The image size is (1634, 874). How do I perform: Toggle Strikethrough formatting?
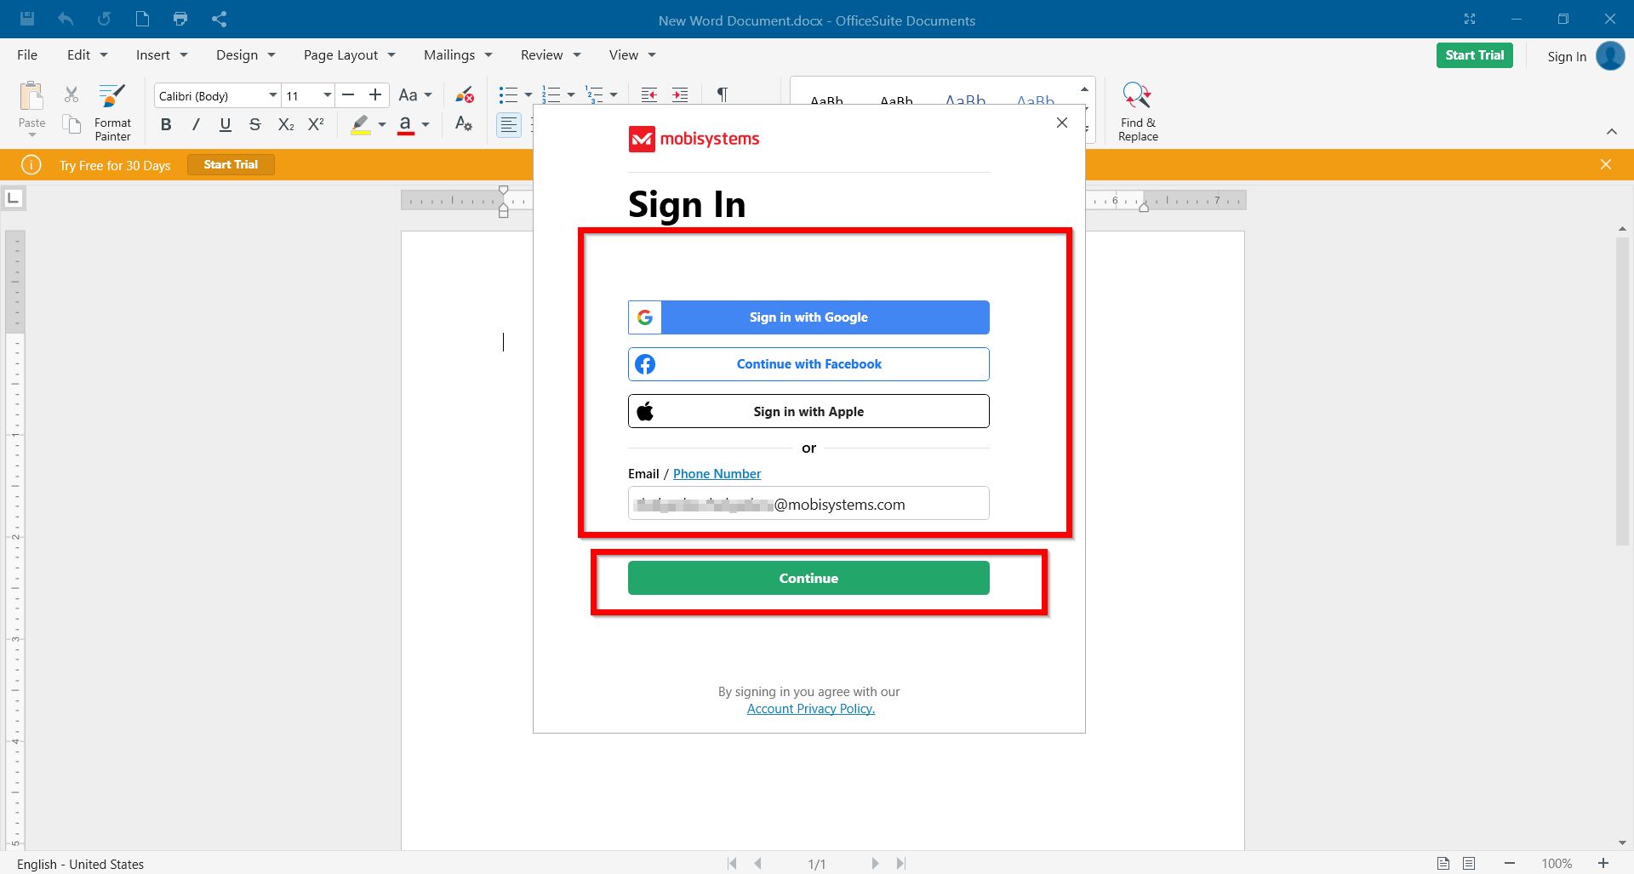tap(254, 125)
